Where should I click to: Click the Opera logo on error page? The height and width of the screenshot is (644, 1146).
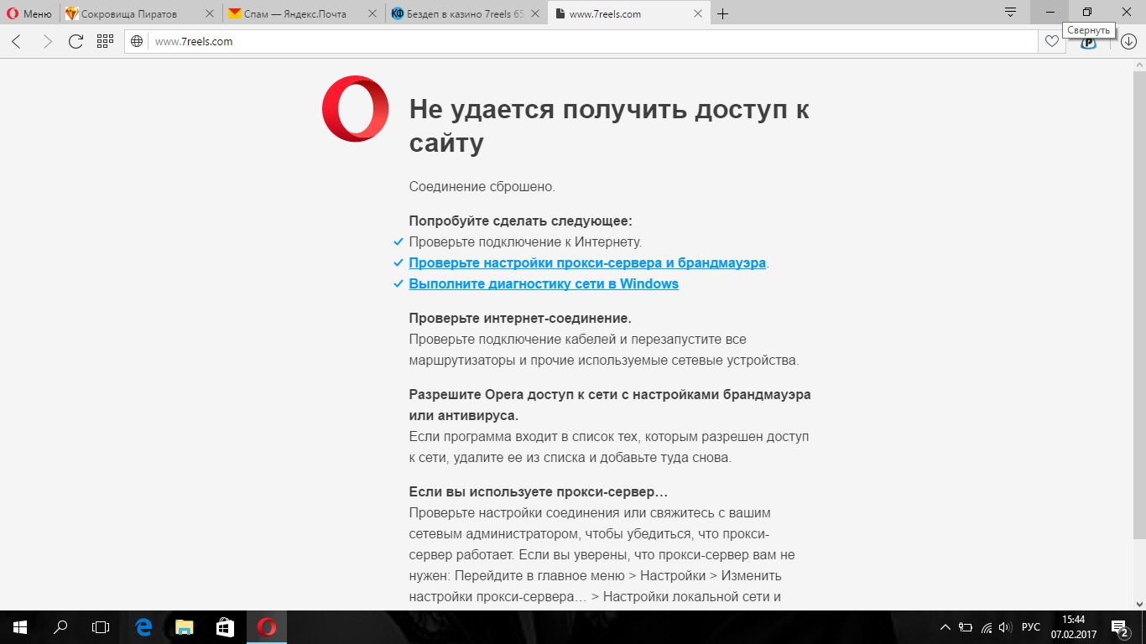(x=355, y=108)
